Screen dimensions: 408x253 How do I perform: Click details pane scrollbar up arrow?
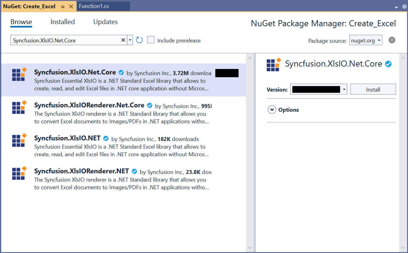click(402, 57)
